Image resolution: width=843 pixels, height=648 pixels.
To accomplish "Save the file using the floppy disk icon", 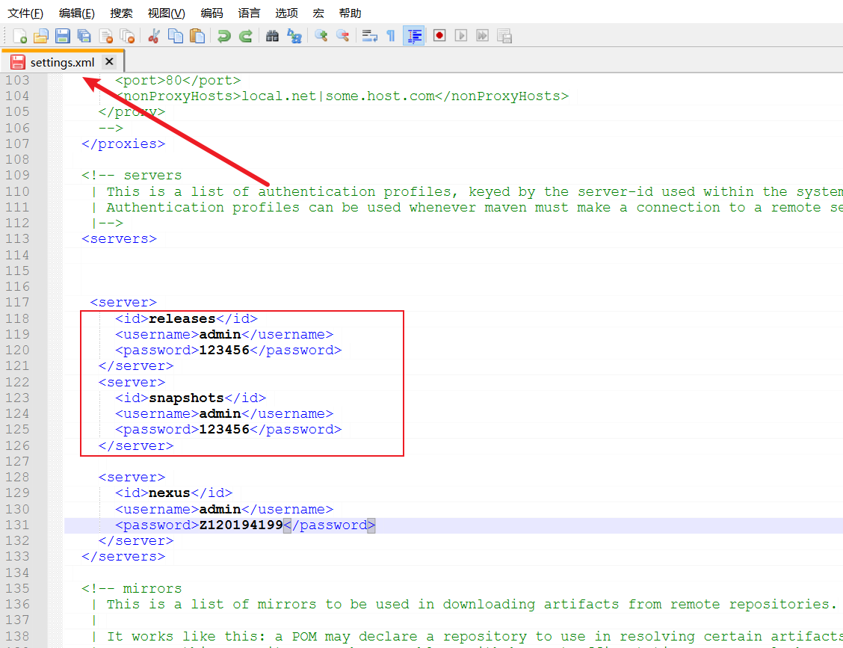I will (63, 36).
